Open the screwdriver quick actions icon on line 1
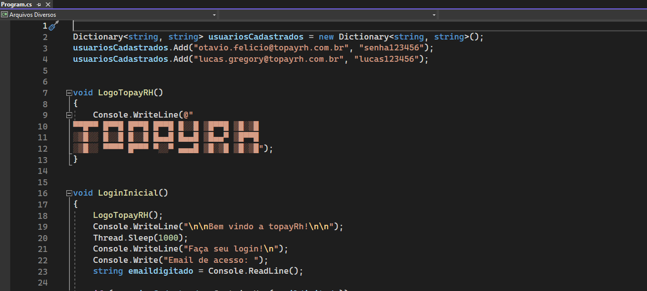Image resolution: width=647 pixels, height=291 pixels. point(53,26)
